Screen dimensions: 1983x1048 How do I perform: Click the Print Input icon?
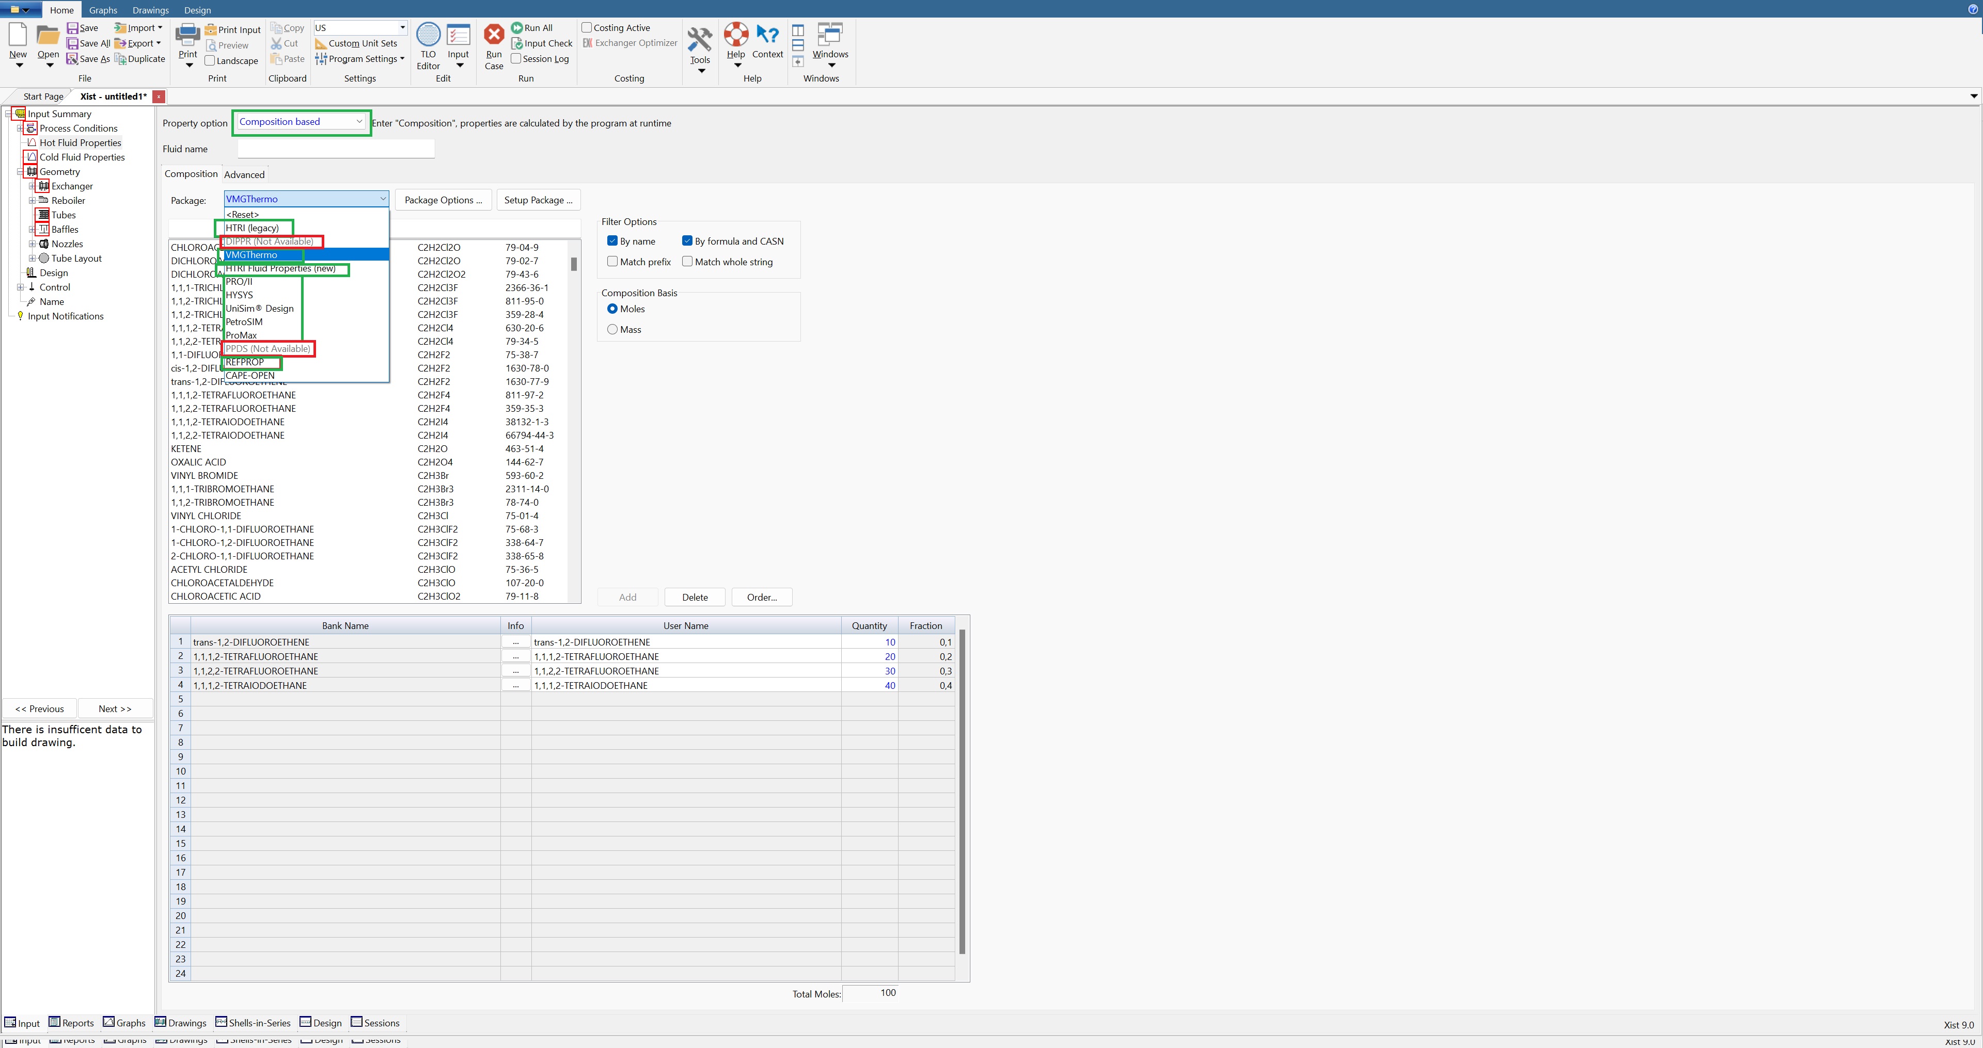click(210, 30)
